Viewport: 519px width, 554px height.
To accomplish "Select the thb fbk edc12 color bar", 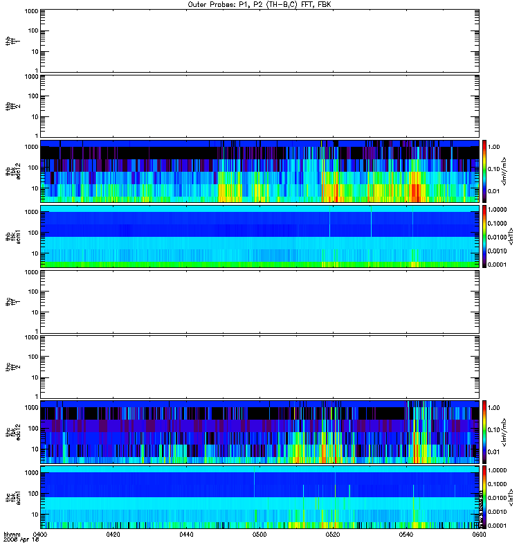I will pos(484,171).
